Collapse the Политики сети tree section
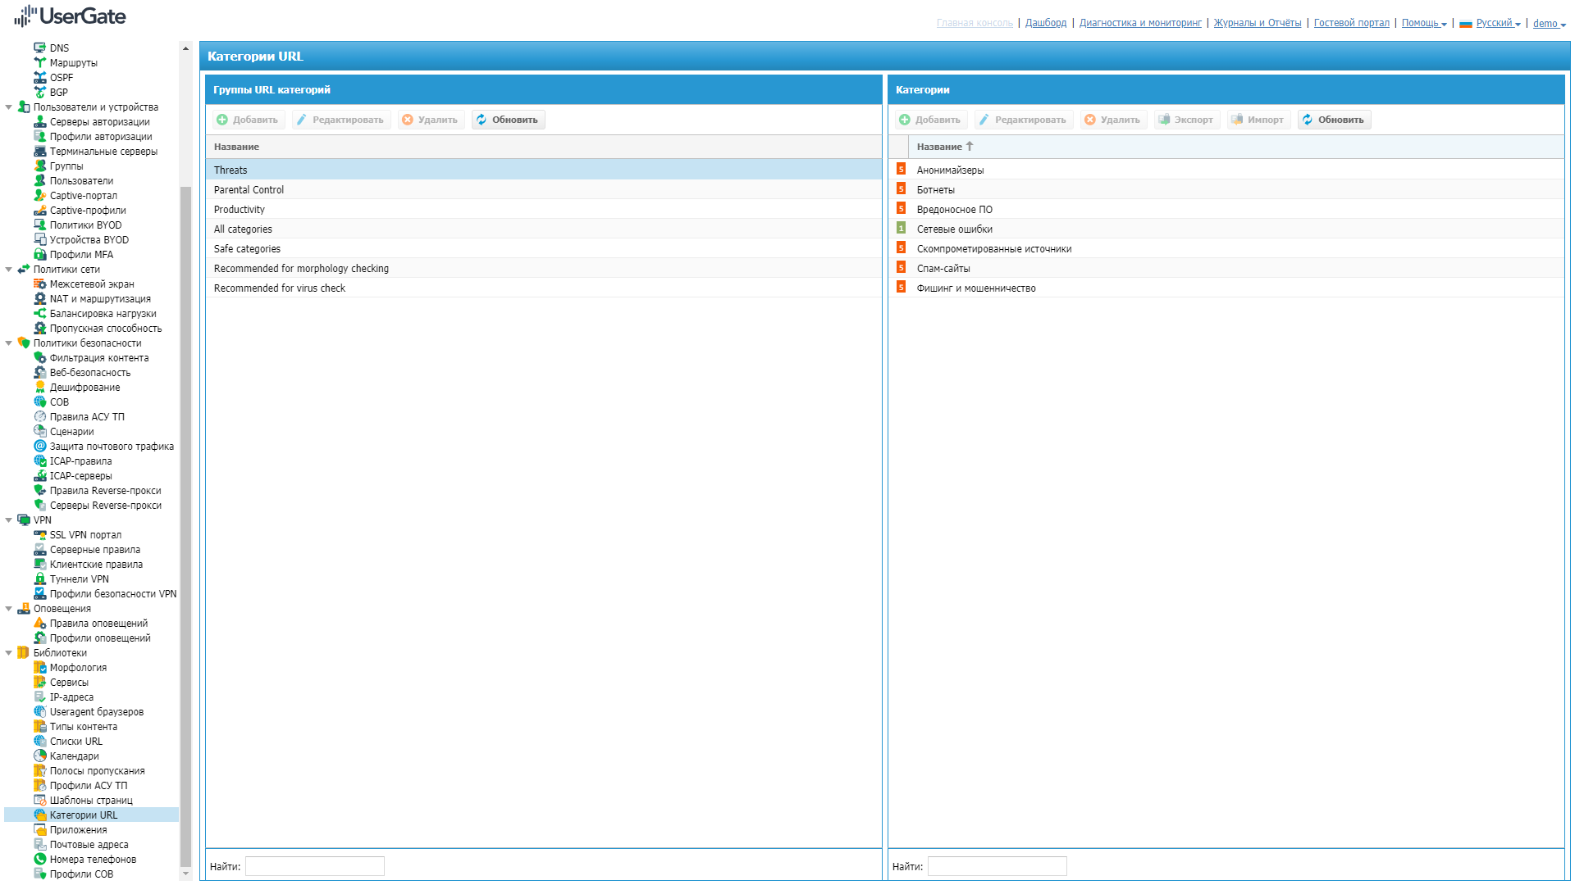 (x=9, y=270)
